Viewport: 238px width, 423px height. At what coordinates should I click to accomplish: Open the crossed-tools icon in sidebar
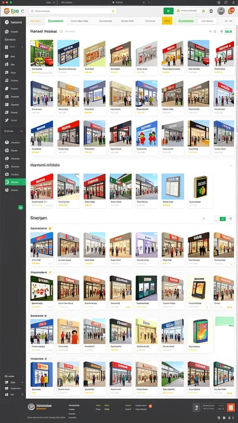click(x=7, y=120)
